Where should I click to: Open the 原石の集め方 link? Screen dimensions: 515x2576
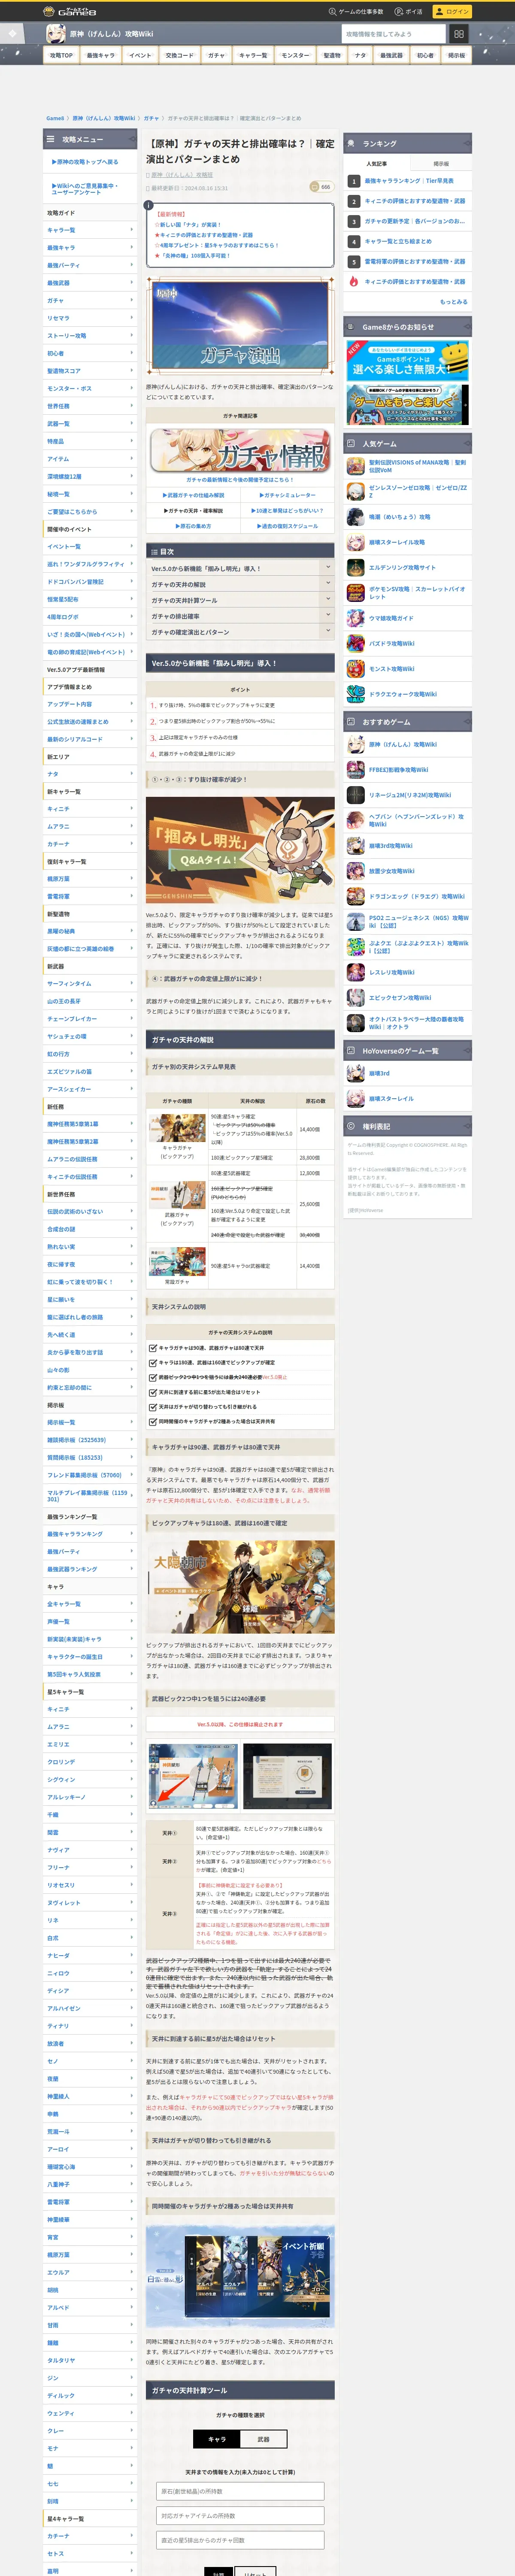click(194, 526)
